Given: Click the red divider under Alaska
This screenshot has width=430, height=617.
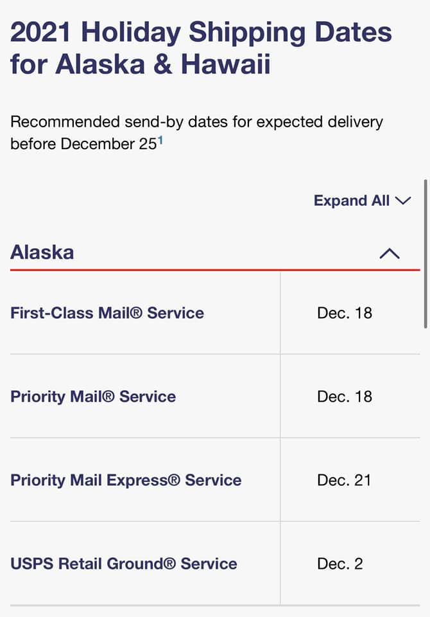Looking at the screenshot, I should 215,270.
